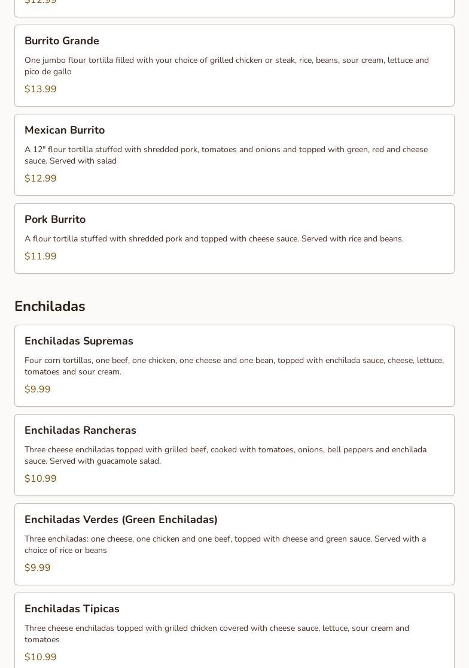Click the Enchiladas Supremas $9.99 price
469x668 pixels.
pos(38,389)
